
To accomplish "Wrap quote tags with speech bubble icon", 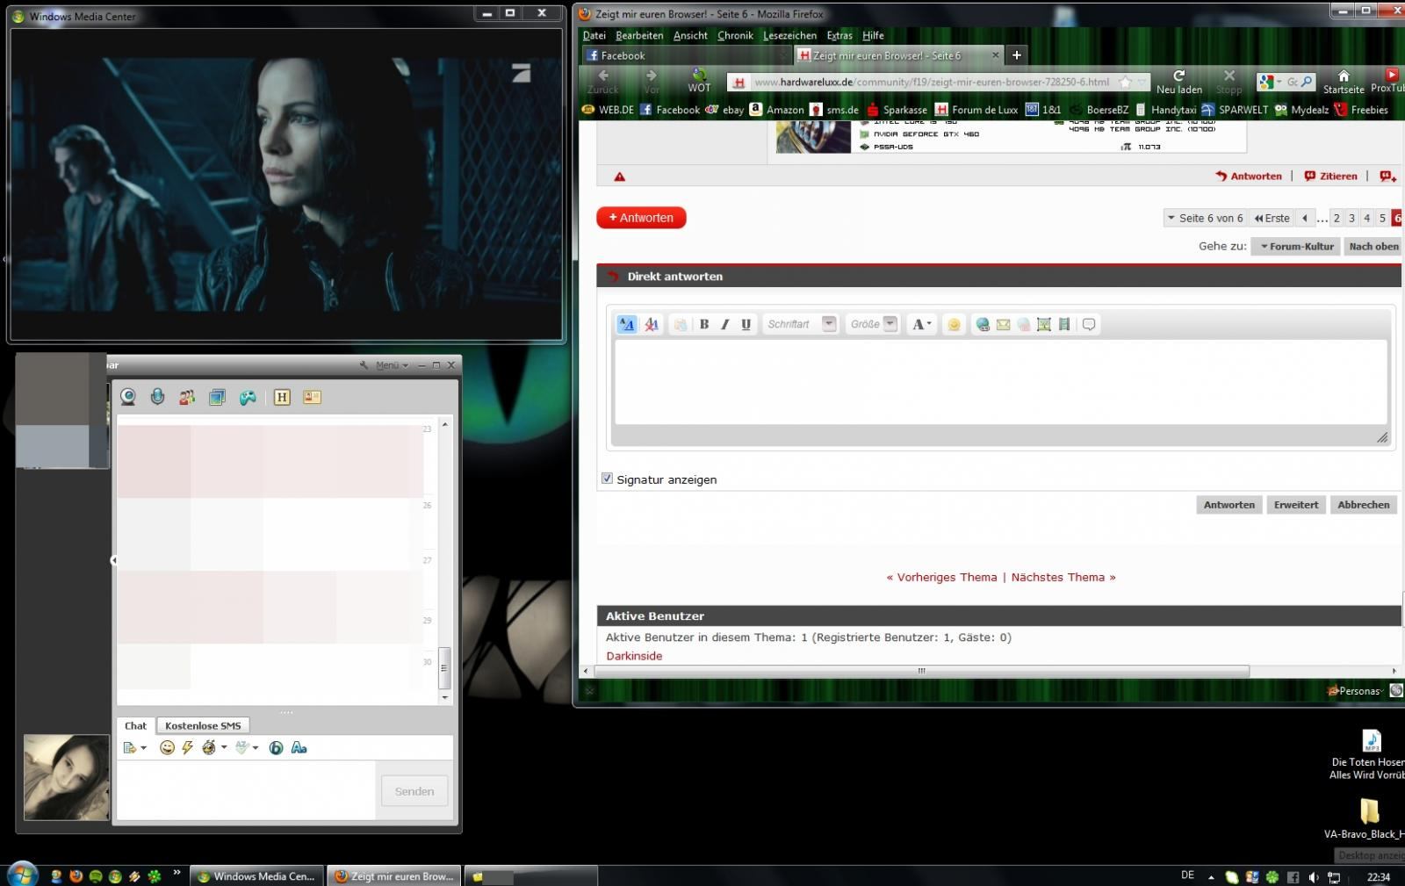I will click(x=1089, y=324).
